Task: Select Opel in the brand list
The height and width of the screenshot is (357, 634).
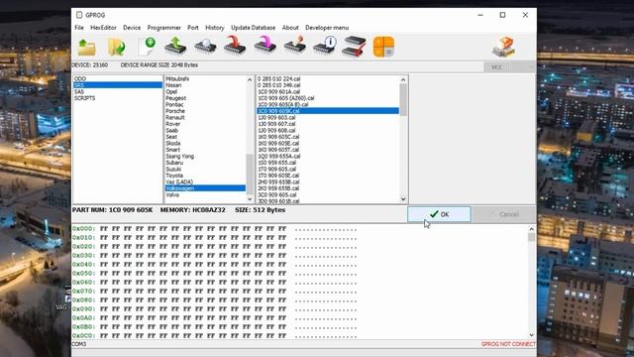Action: point(205,91)
